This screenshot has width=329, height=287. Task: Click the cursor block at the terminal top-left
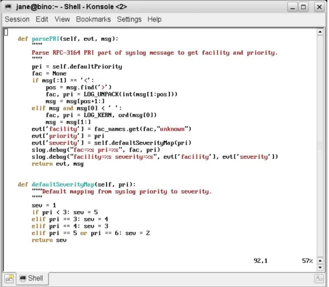(6, 32)
